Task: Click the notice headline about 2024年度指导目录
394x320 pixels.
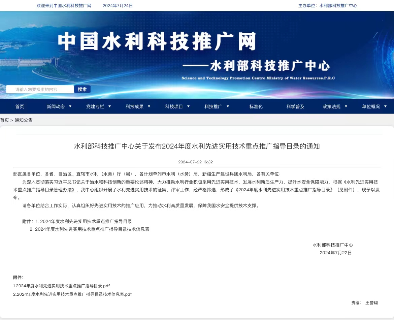Action: click(x=197, y=146)
